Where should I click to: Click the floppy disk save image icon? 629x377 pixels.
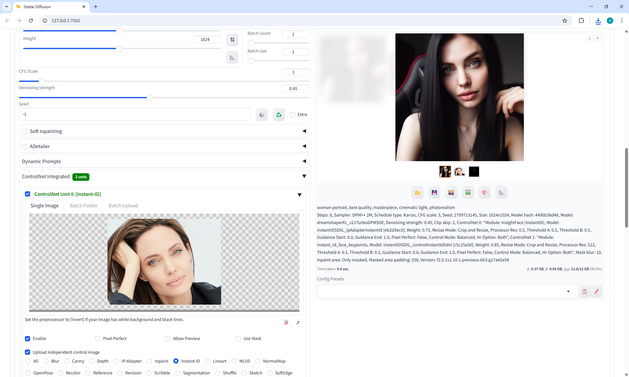[x=434, y=193]
